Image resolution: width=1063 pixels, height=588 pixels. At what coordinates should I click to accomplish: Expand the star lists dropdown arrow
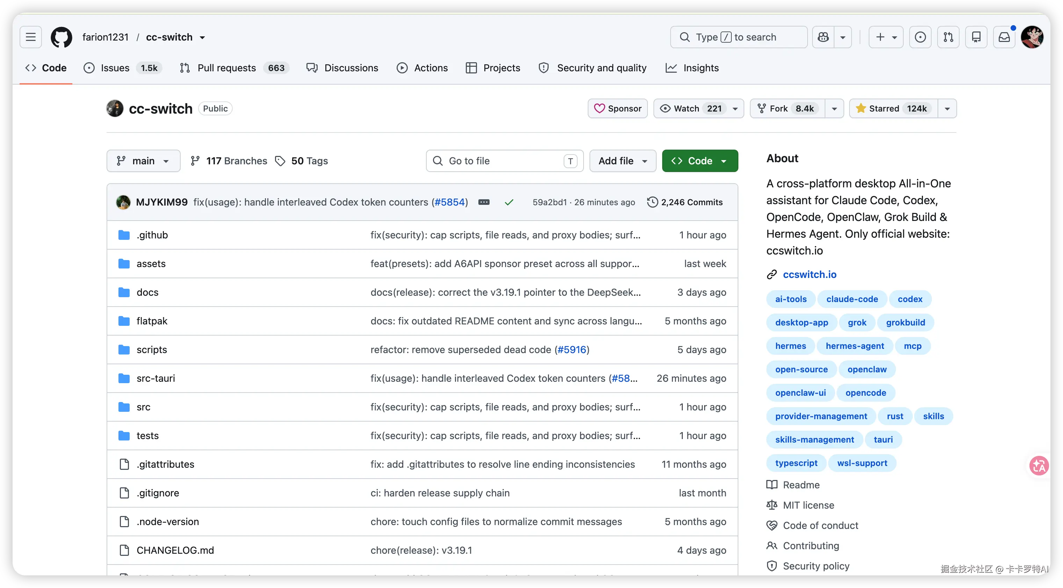(x=947, y=109)
